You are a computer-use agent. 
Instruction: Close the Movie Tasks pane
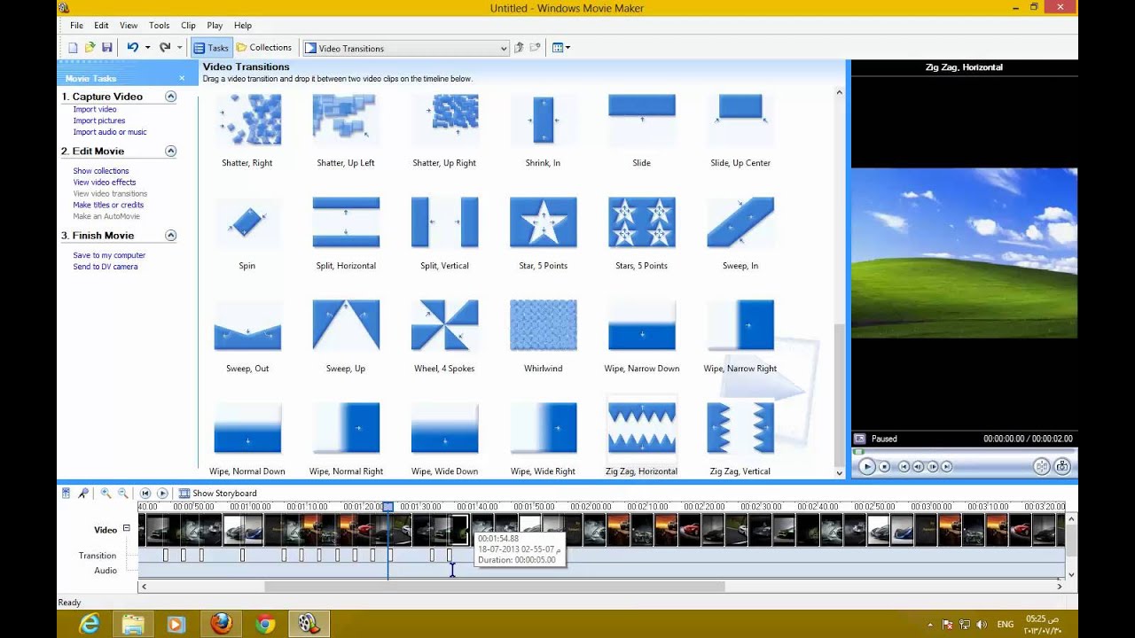tap(182, 79)
